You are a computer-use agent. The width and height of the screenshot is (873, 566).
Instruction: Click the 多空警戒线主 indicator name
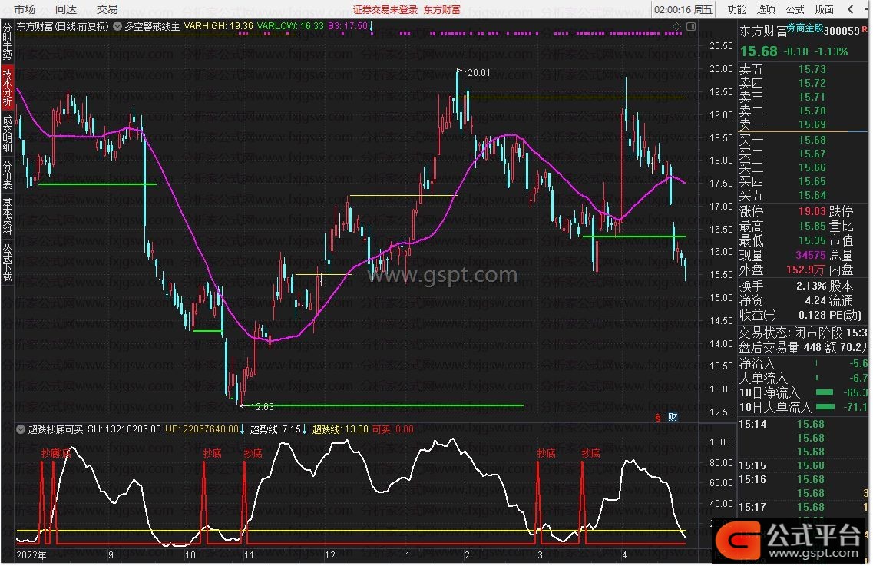[152, 26]
